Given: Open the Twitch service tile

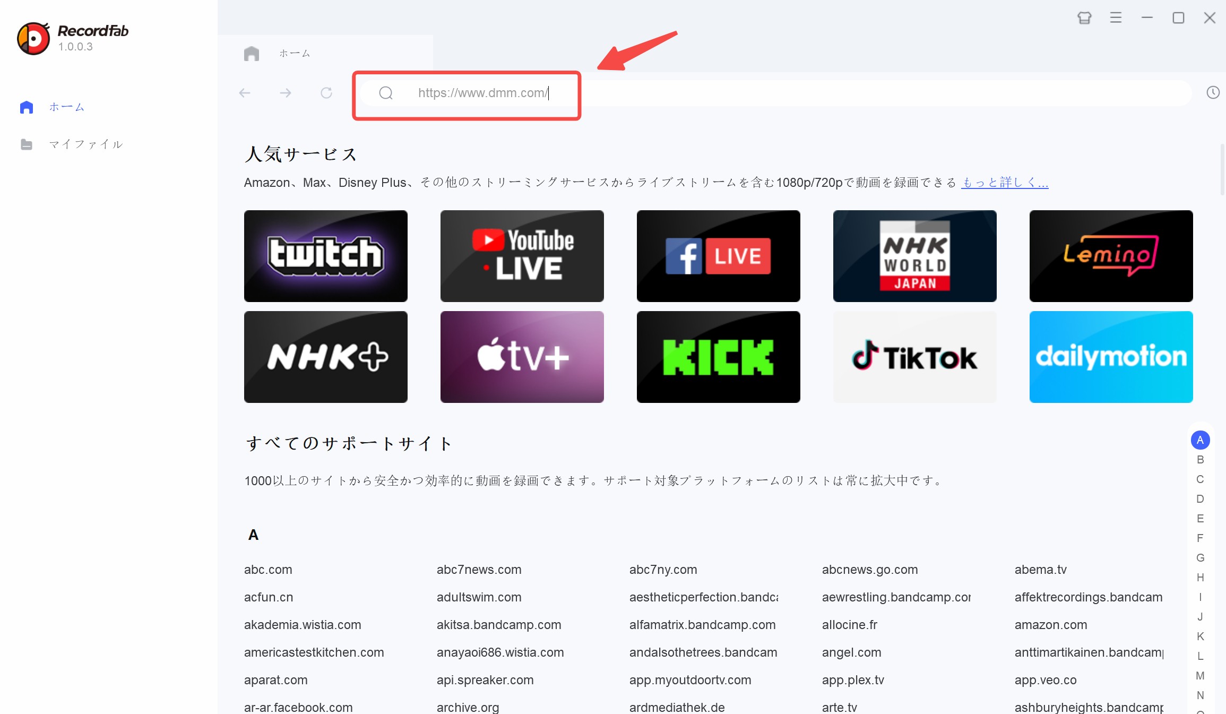Looking at the screenshot, I should point(326,256).
